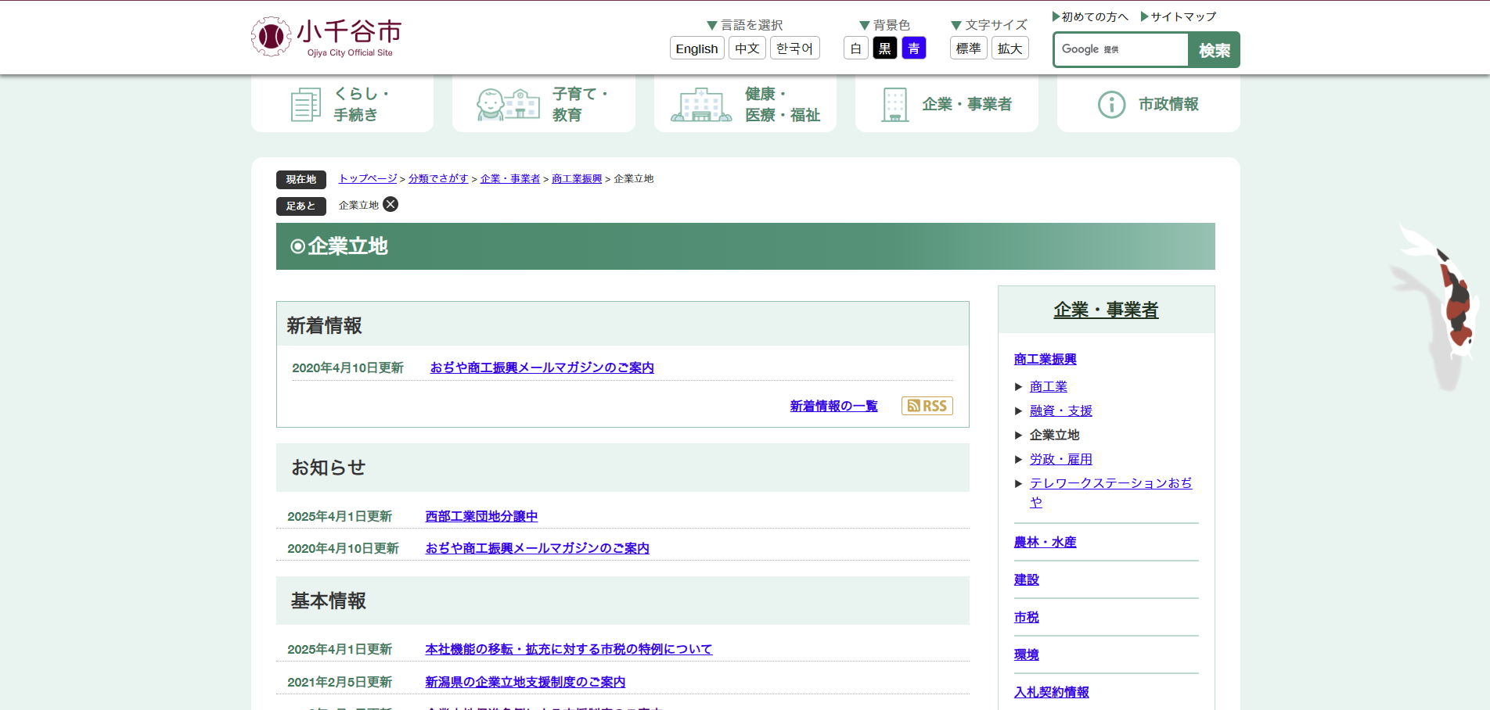This screenshot has width=1490, height=710.
Task: Click the 分類でさがす breadcrumb link
Action: 438,178
